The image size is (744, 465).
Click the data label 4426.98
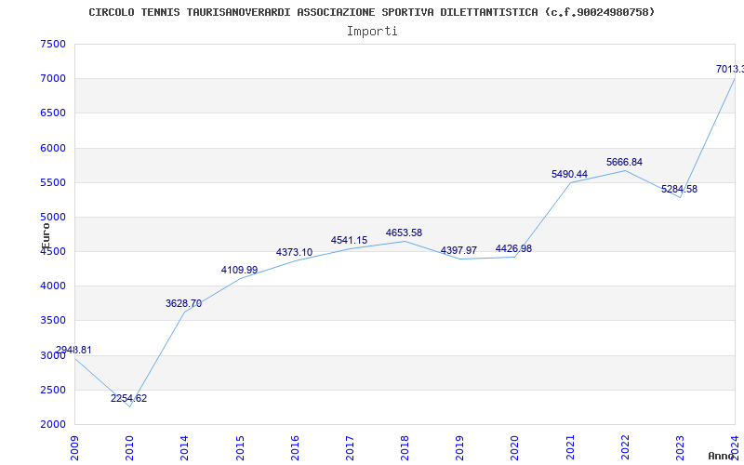(514, 248)
